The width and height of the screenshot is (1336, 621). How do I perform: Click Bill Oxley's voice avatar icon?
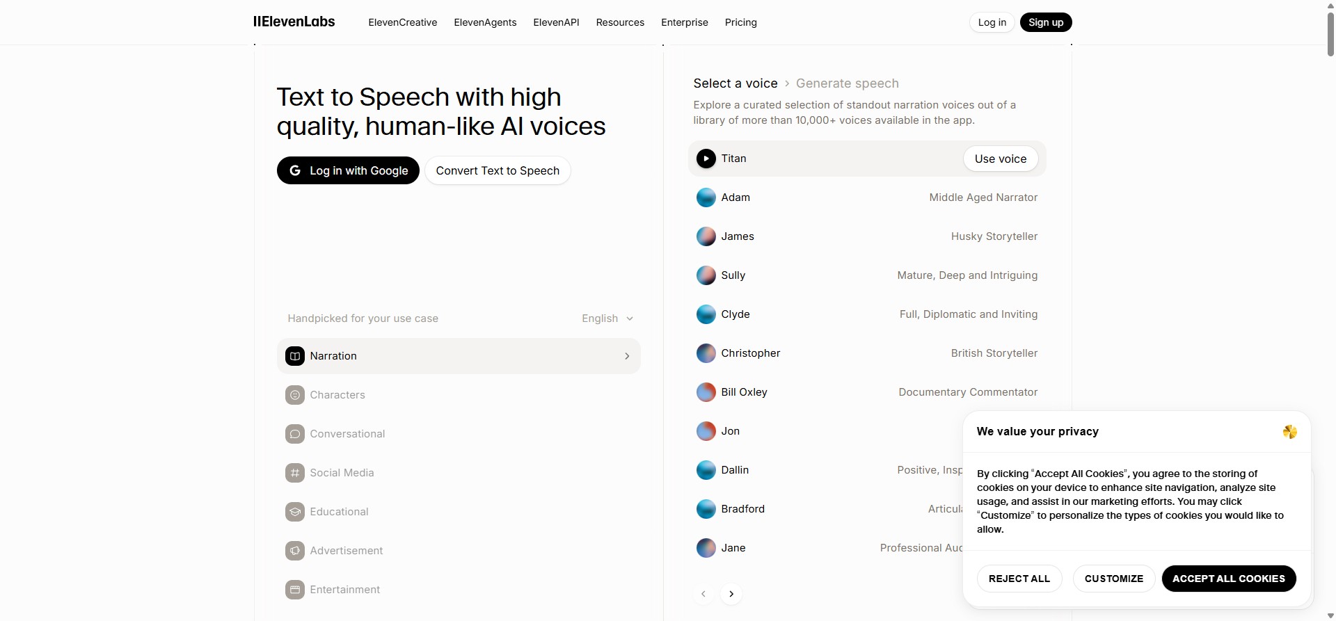tap(706, 392)
